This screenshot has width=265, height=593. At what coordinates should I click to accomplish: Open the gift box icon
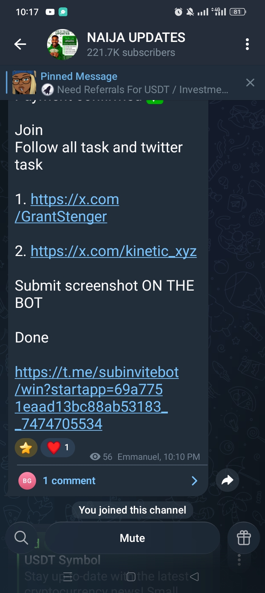244,538
